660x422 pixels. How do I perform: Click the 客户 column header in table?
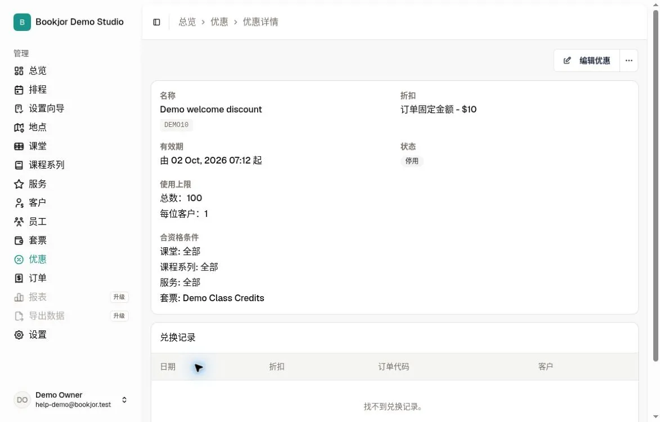pyautogui.click(x=546, y=367)
